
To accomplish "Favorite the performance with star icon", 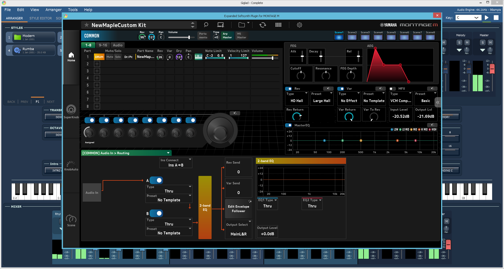I will point(86,25).
